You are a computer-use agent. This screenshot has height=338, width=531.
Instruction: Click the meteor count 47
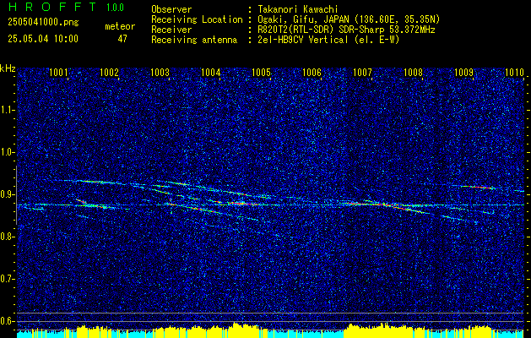(122, 39)
